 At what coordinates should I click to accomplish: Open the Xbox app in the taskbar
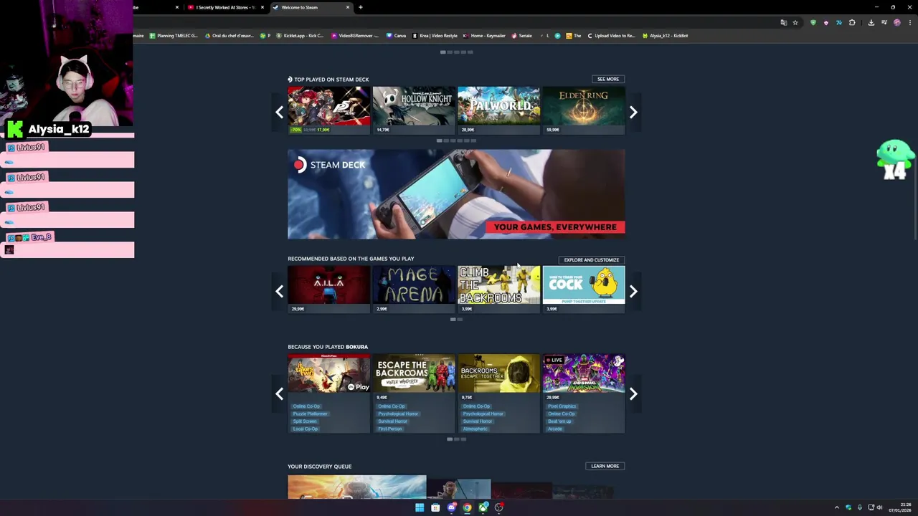pos(483,507)
